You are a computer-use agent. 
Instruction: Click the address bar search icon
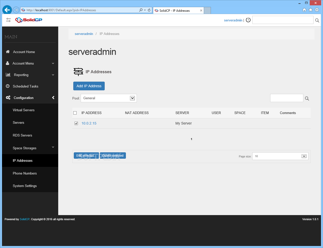pos(141,10)
